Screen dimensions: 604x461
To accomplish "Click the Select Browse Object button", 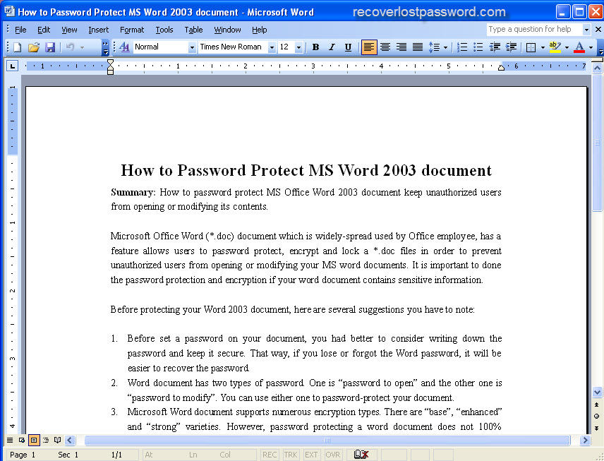I will (x=597, y=416).
